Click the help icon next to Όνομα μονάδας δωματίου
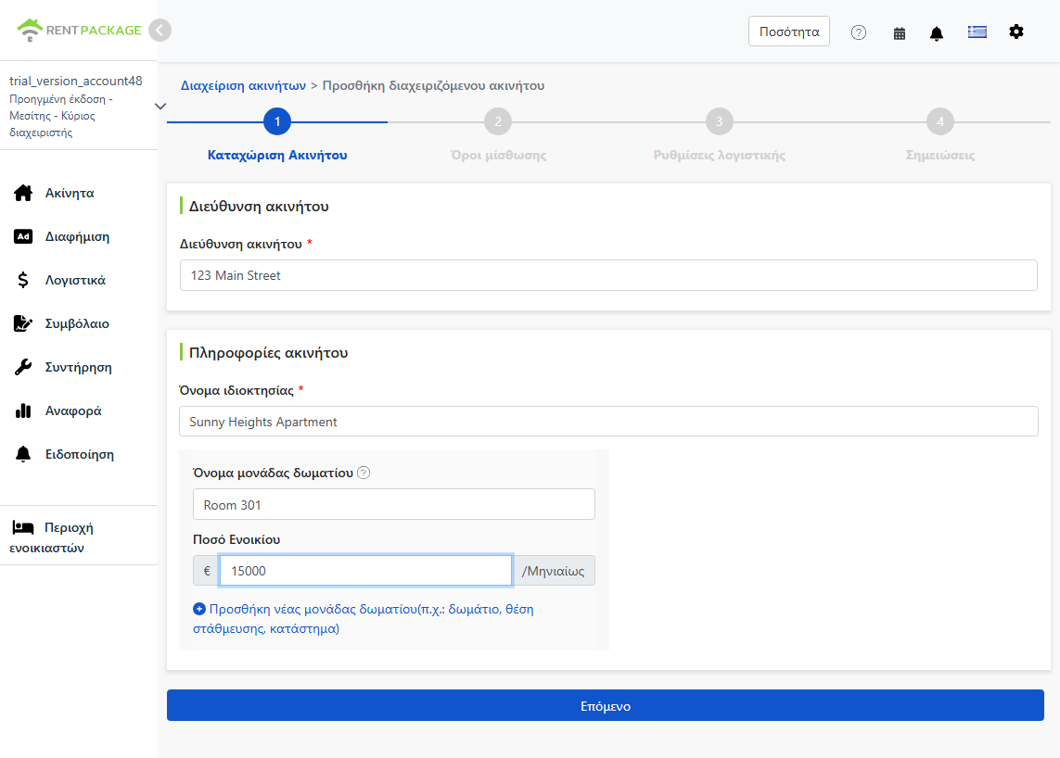The image size is (1060, 758). (x=364, y=473)
